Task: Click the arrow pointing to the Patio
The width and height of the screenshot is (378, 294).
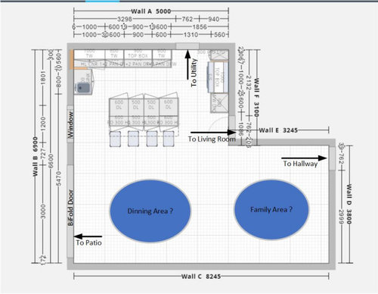Action: click(x=88, y=236)
